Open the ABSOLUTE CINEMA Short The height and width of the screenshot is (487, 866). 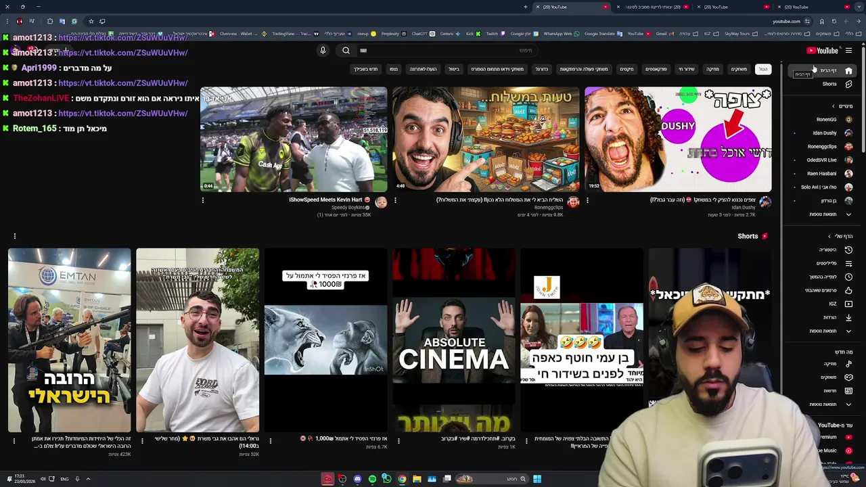coord(454,340)
